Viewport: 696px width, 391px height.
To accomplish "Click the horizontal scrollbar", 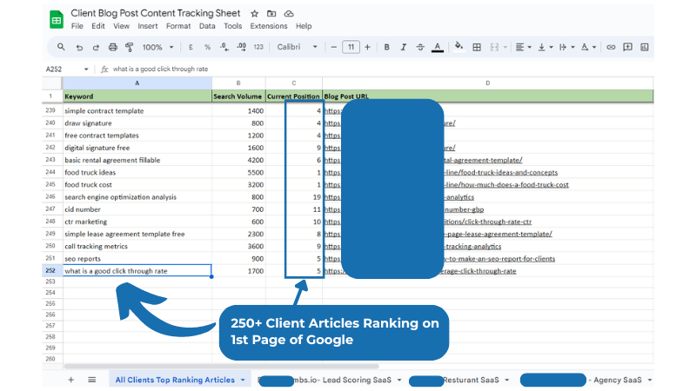I will [221, 366].
